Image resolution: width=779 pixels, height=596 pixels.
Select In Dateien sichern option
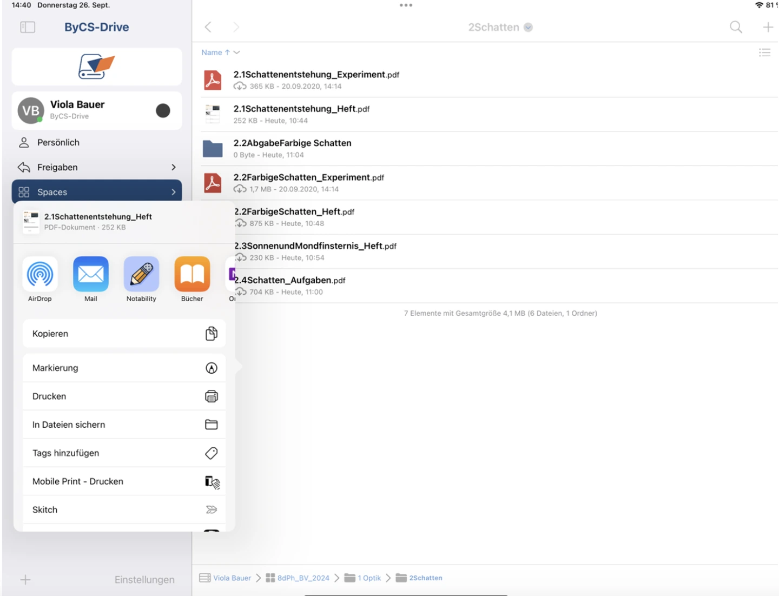(124, 425)
